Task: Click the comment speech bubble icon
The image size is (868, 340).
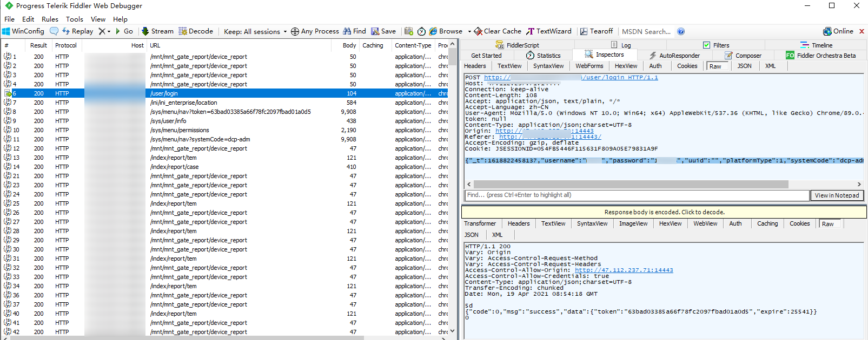Action: point(54,31)
